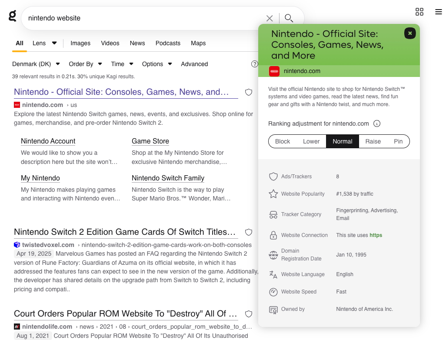This screenshot has width=446, height=340.
Task: Clear the search query with the X icon
Action: point(269,18)
